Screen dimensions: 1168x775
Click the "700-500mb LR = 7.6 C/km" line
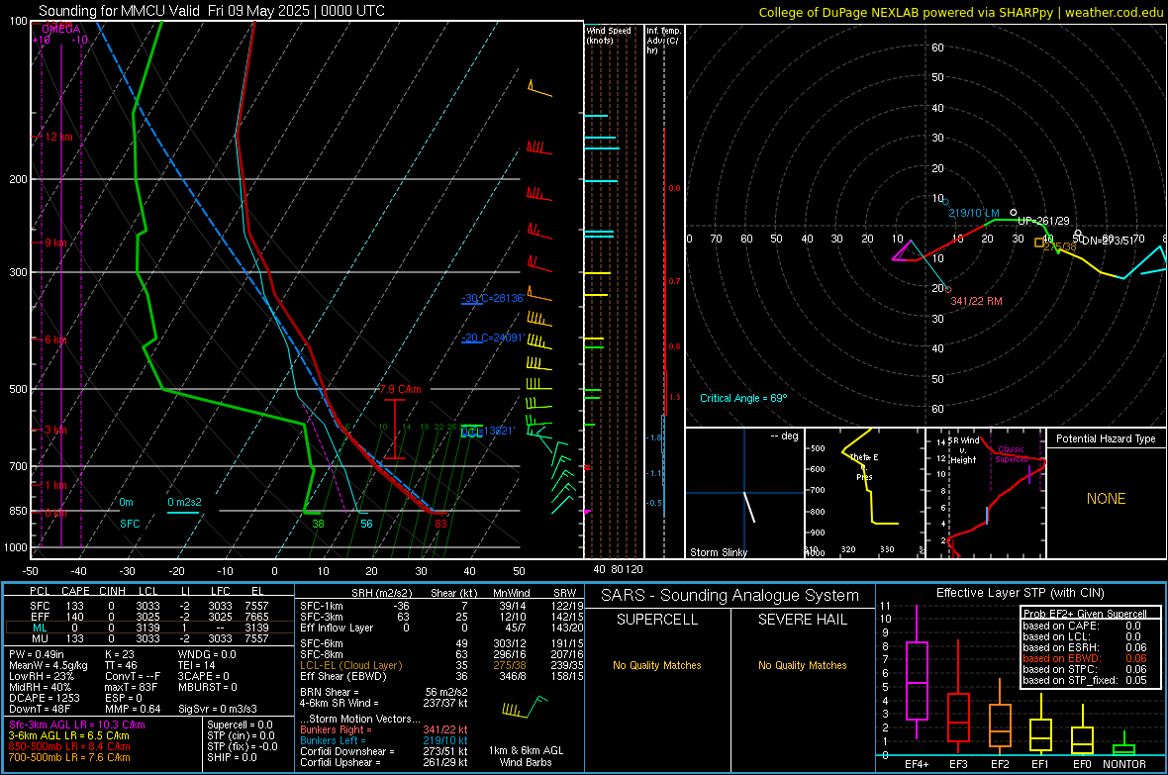[x=69, y=757]
